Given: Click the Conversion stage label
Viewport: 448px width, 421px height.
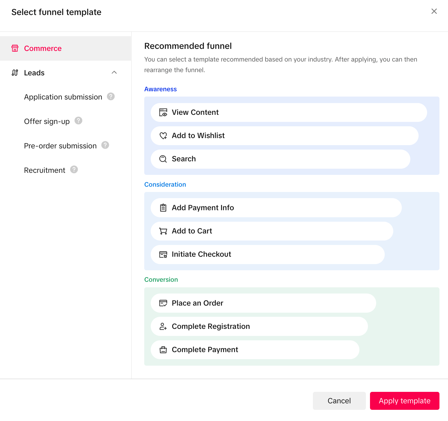Looking at the screenshot, I should 161,280.
